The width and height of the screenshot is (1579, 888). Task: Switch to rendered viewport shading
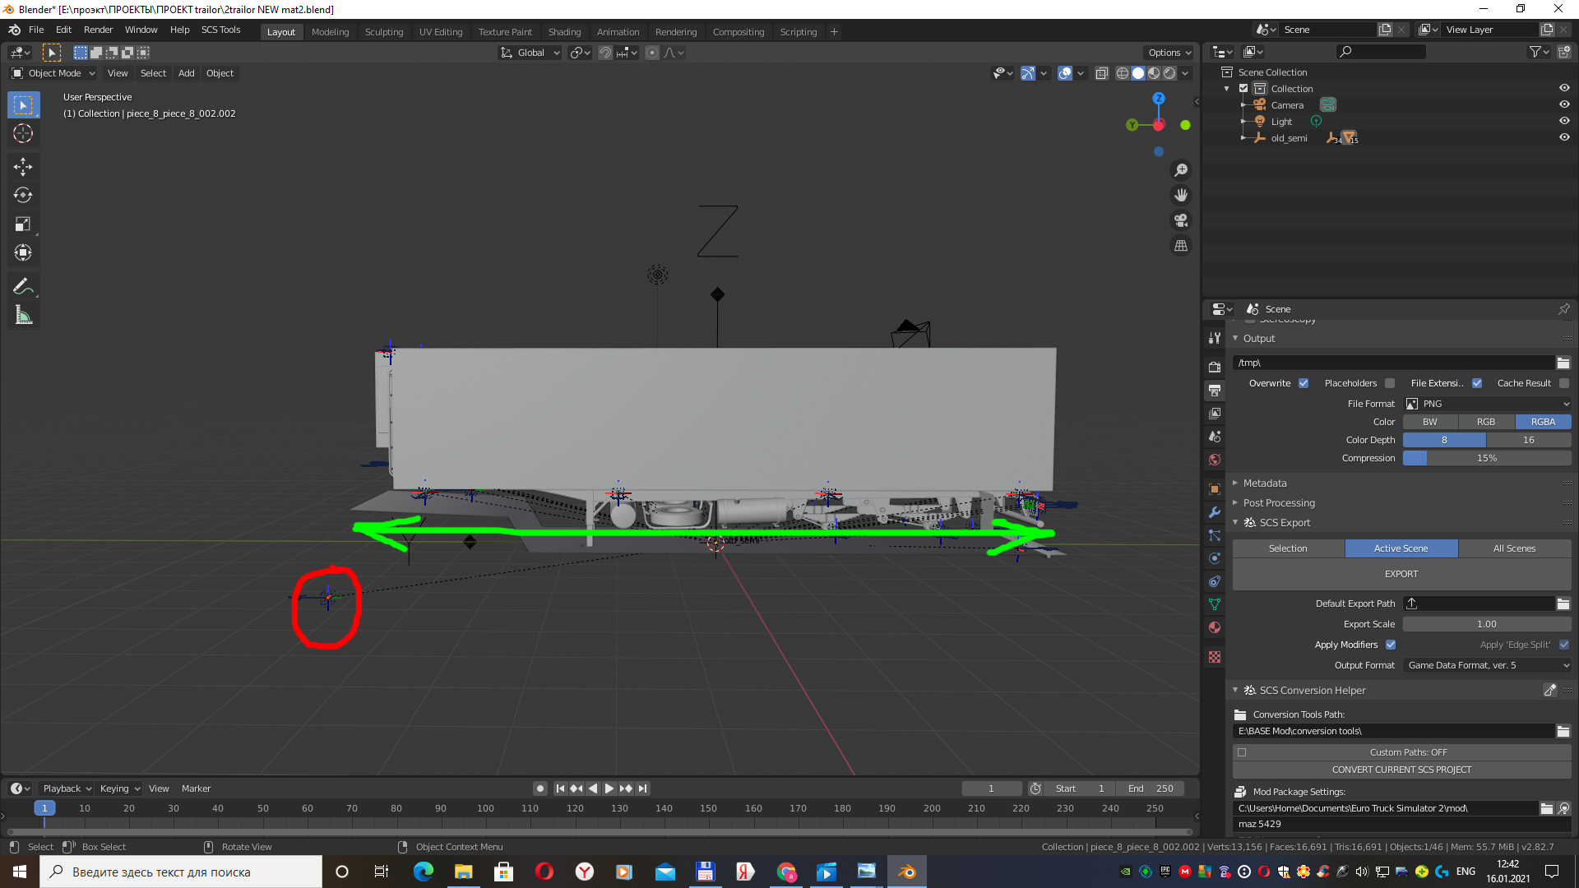coord(1169,73)
